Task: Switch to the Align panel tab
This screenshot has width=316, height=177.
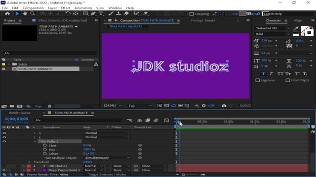Action: coord(298,21)
